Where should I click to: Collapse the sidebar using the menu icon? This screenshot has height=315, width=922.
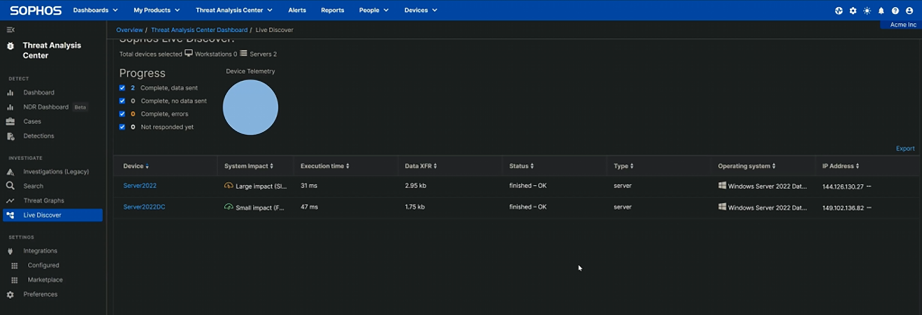click(10, 30)
